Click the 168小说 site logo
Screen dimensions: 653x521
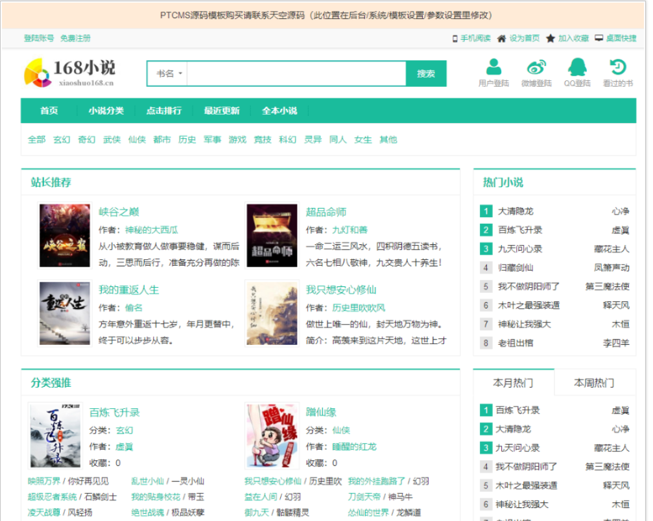click(x=70, y=73)
